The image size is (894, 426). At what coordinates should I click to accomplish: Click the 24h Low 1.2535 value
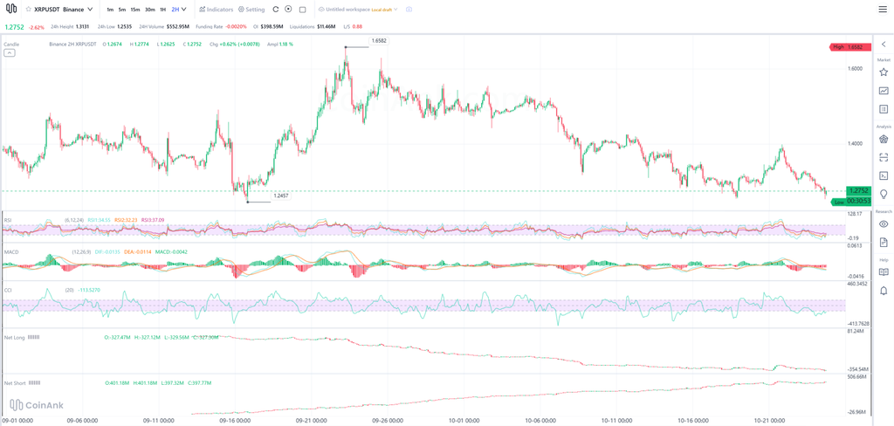(x=124, y=26)
